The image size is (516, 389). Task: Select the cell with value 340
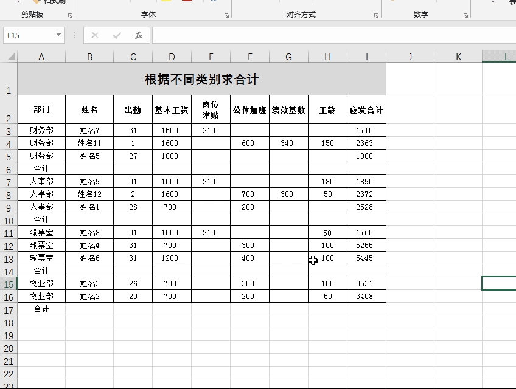tap(288, 143)
